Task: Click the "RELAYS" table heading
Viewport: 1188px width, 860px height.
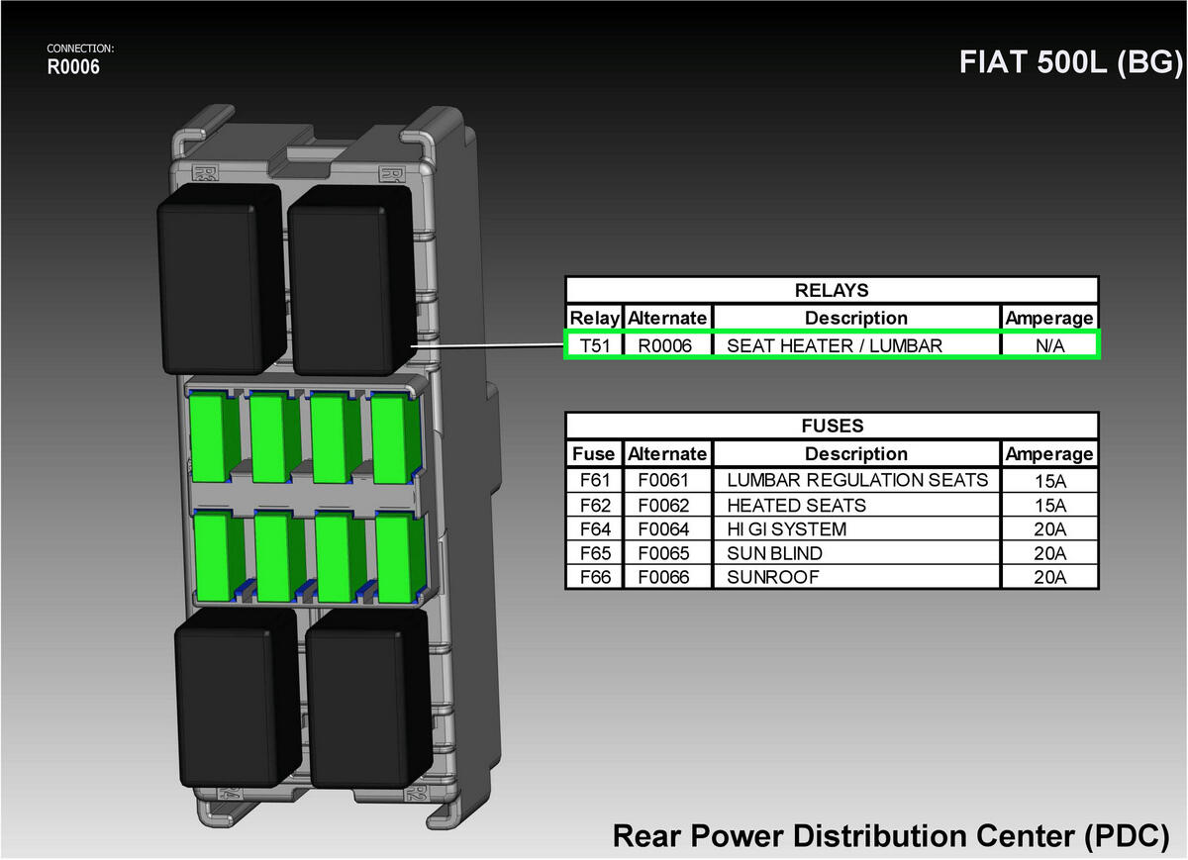Action: tap(832, 290)
